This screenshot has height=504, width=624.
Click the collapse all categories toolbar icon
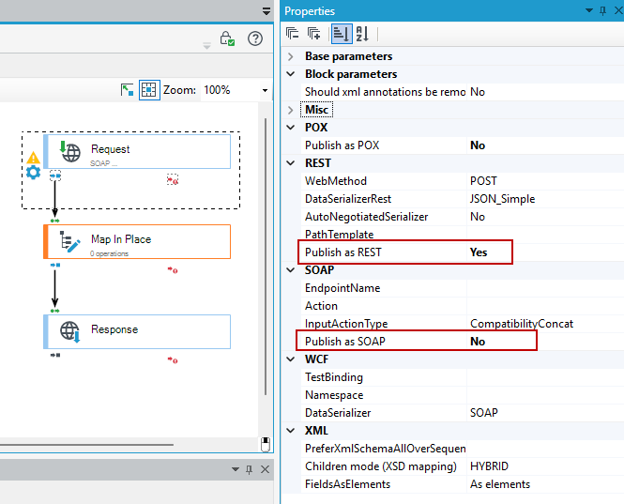pyautogui.click(x=293, y=34)
